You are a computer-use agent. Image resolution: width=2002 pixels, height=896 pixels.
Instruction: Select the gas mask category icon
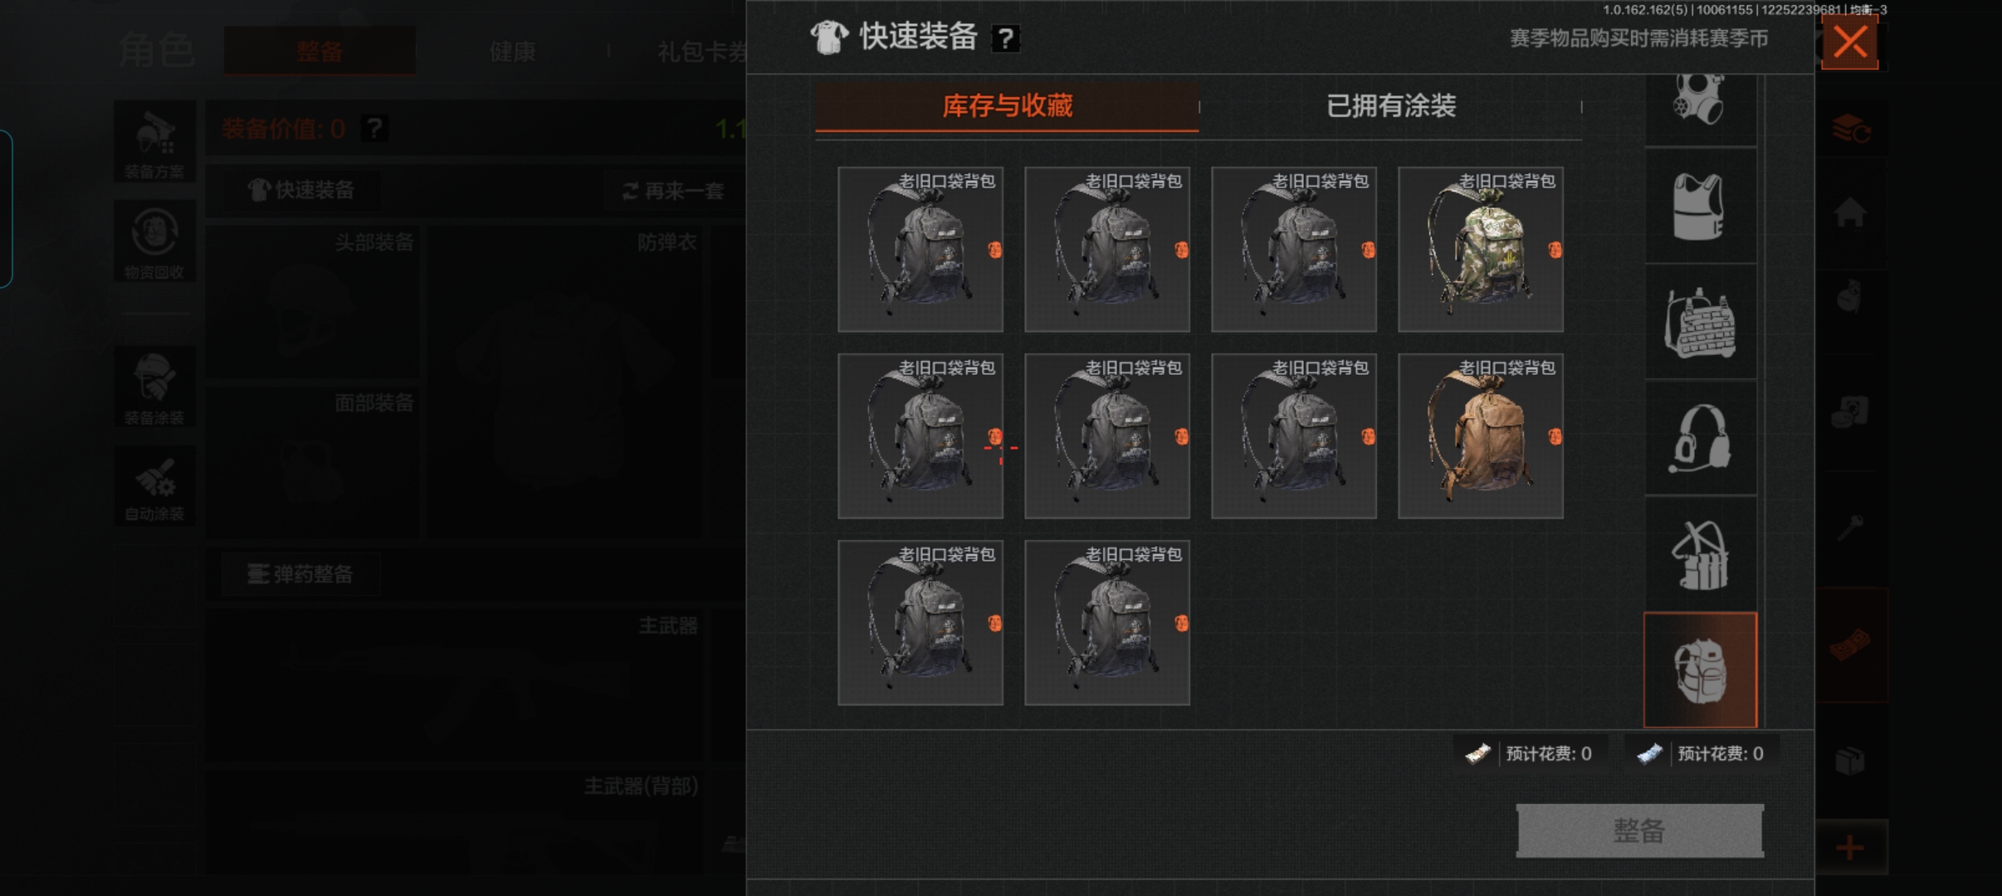tap(1699, 104)
